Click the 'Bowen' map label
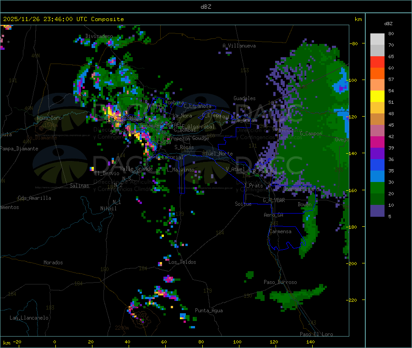Viewport: 412px width, 348px height. pos(304,204)
